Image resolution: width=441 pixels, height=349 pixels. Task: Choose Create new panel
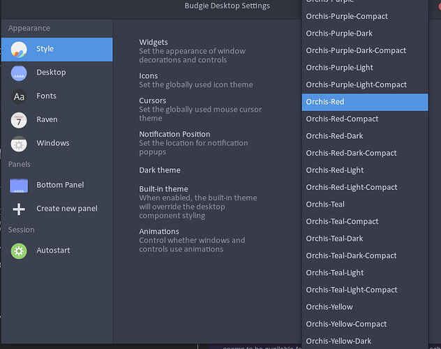pyautogui.click(x=57, y=209)
